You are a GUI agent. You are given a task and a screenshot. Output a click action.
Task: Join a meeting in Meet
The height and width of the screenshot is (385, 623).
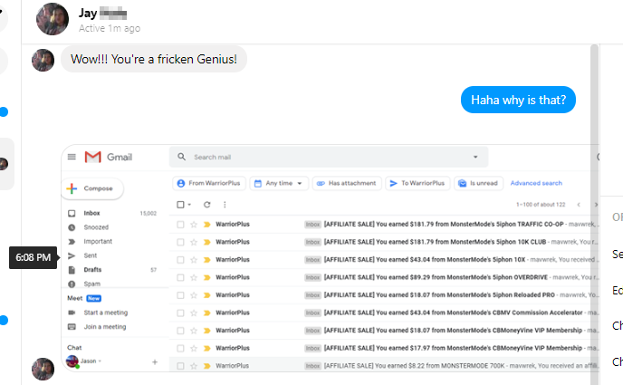pos(105,327)
